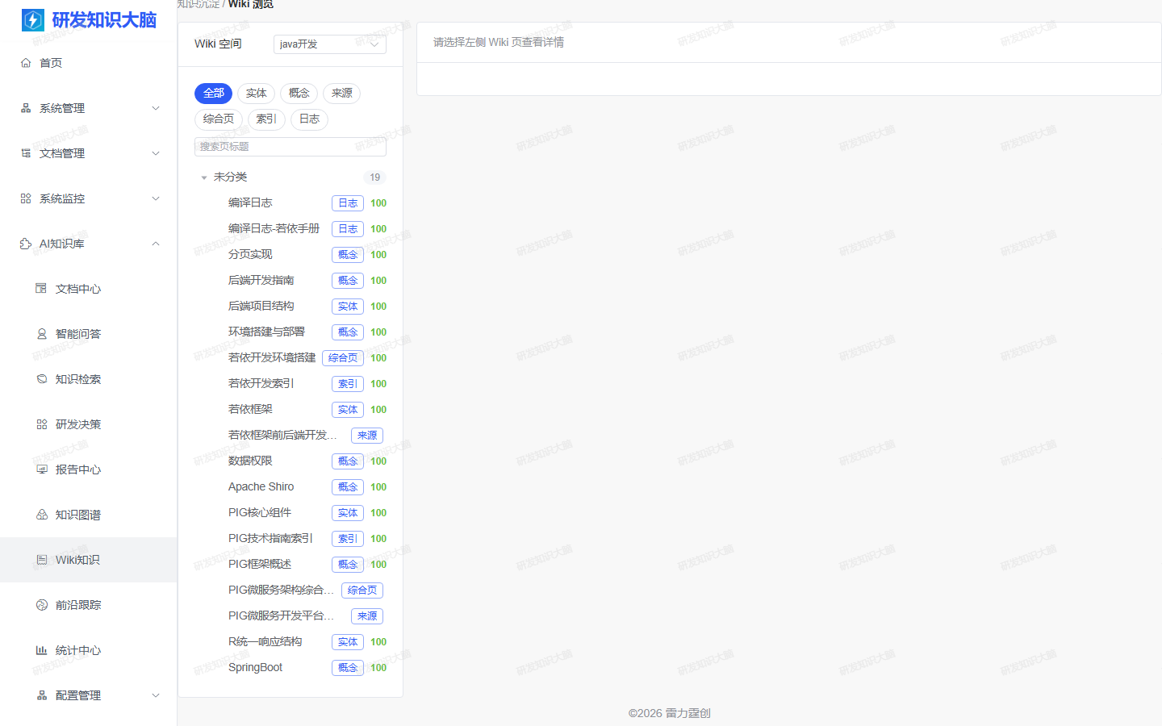
Task: Toggle the 概念 filter tag
Action: (x=299, y=94)
